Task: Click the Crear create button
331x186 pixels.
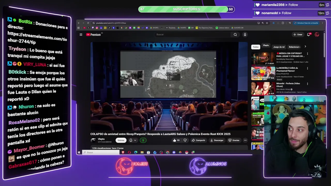Action: (298, 35)
